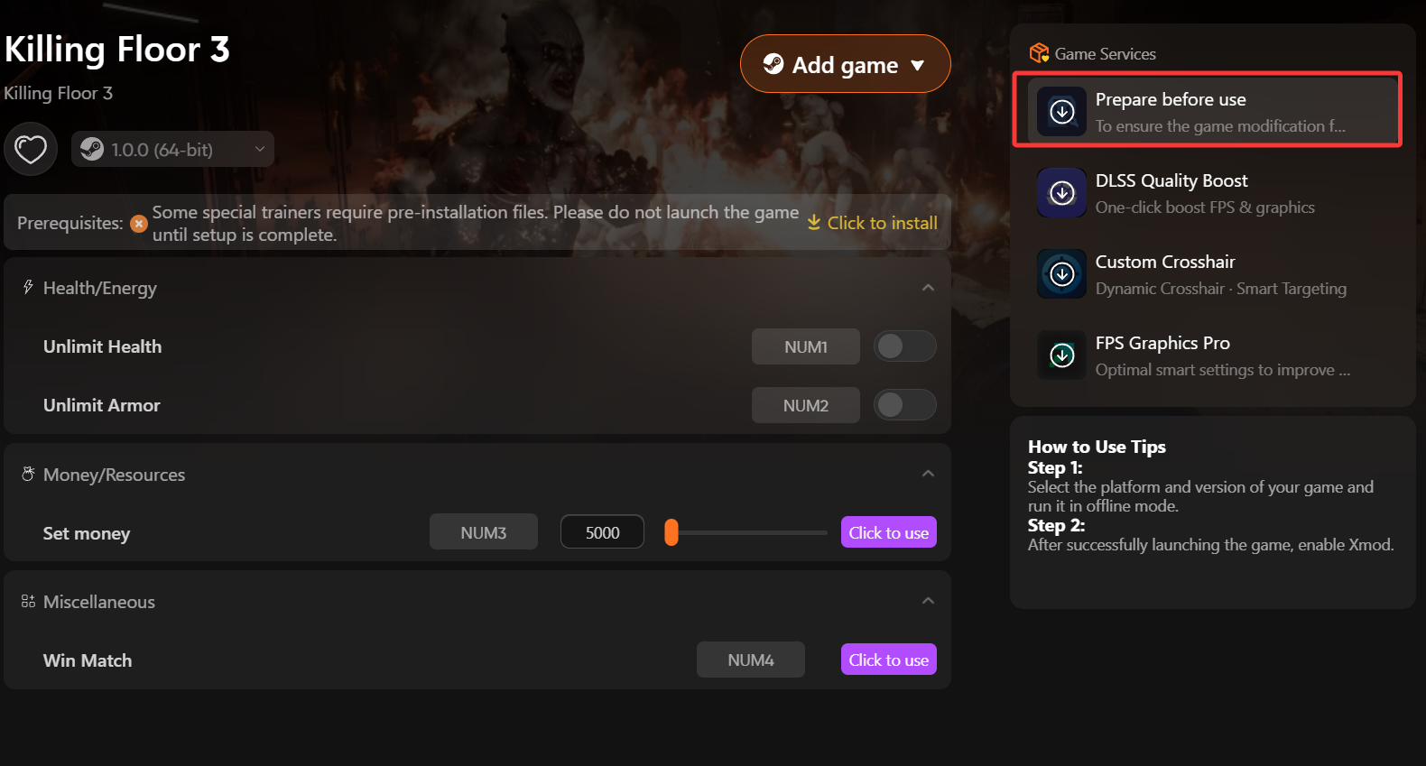1426x766 pixels.
Task: Click Click to use for Set money
Action: 888,532
